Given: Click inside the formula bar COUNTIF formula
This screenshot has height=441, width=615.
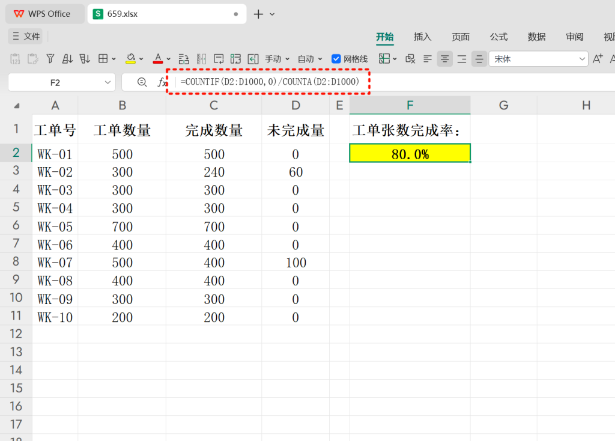Looking at the screenshot, I should pyautogui.click(x=270, y=82).
